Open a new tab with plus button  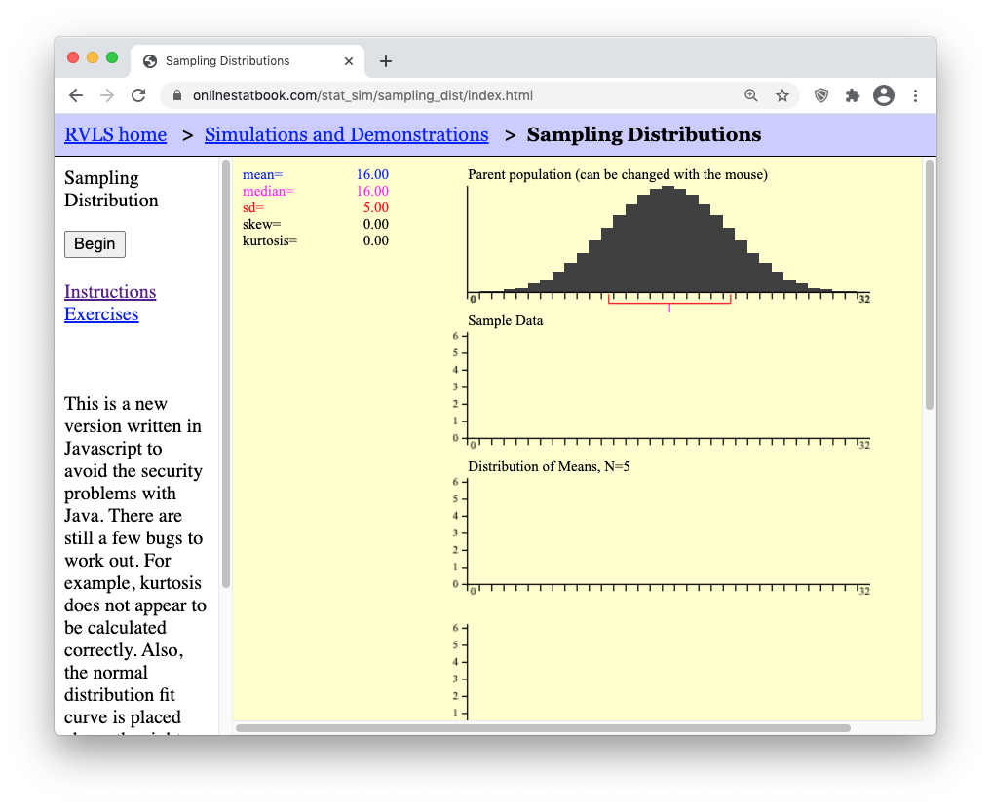(x=386, y=61)
